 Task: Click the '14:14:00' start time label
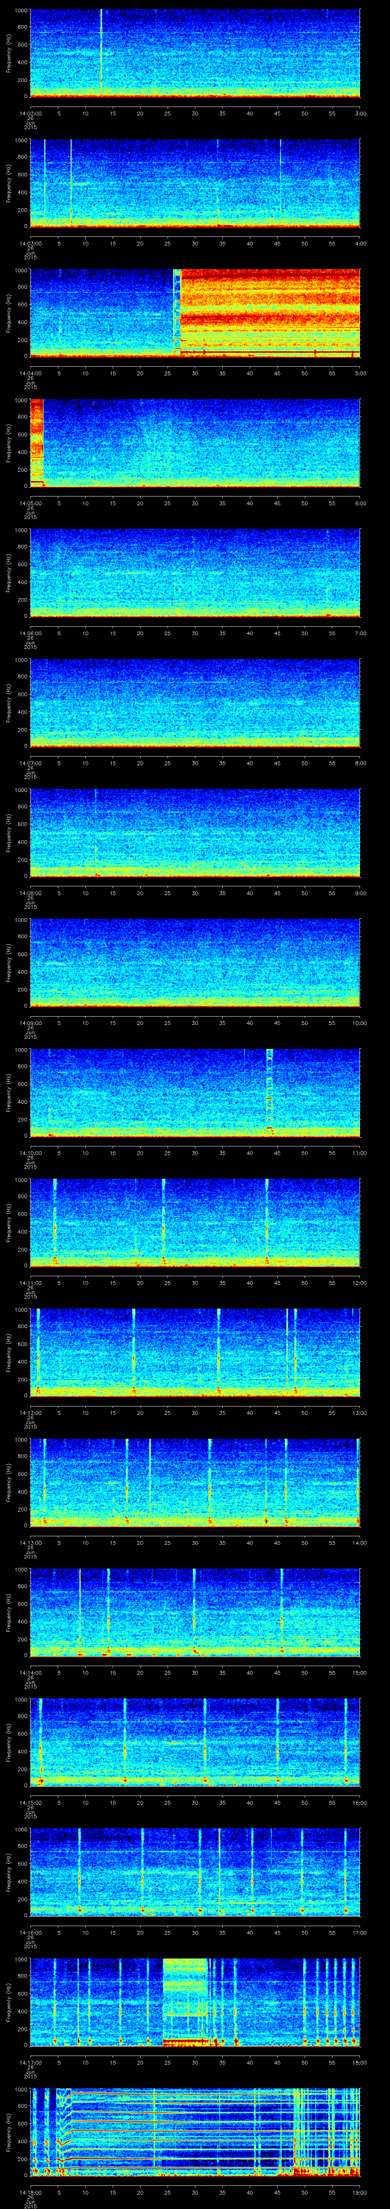[x=30, y=1672]
